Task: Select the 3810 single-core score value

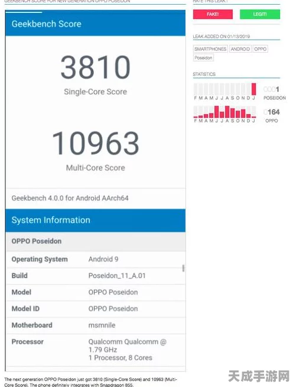Action: (x=95, y=67)
